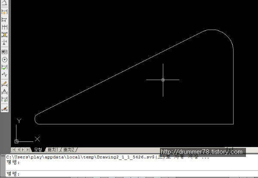Click the Dimension Update tool
Image resolution: width=258 pixels, height=178 pixels.
click(x=4, y=99)
